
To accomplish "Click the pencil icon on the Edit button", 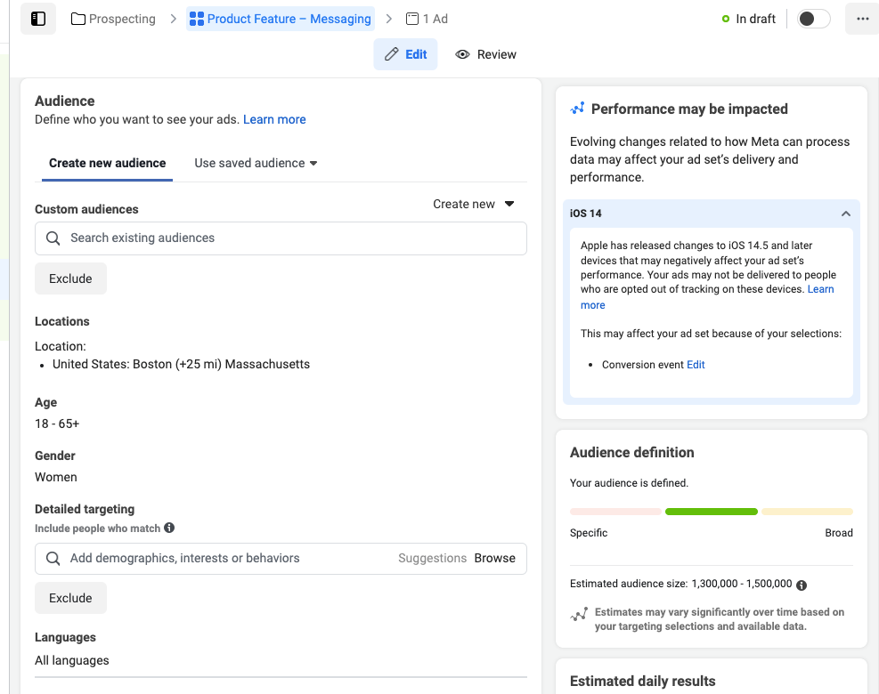I will 389,53.
